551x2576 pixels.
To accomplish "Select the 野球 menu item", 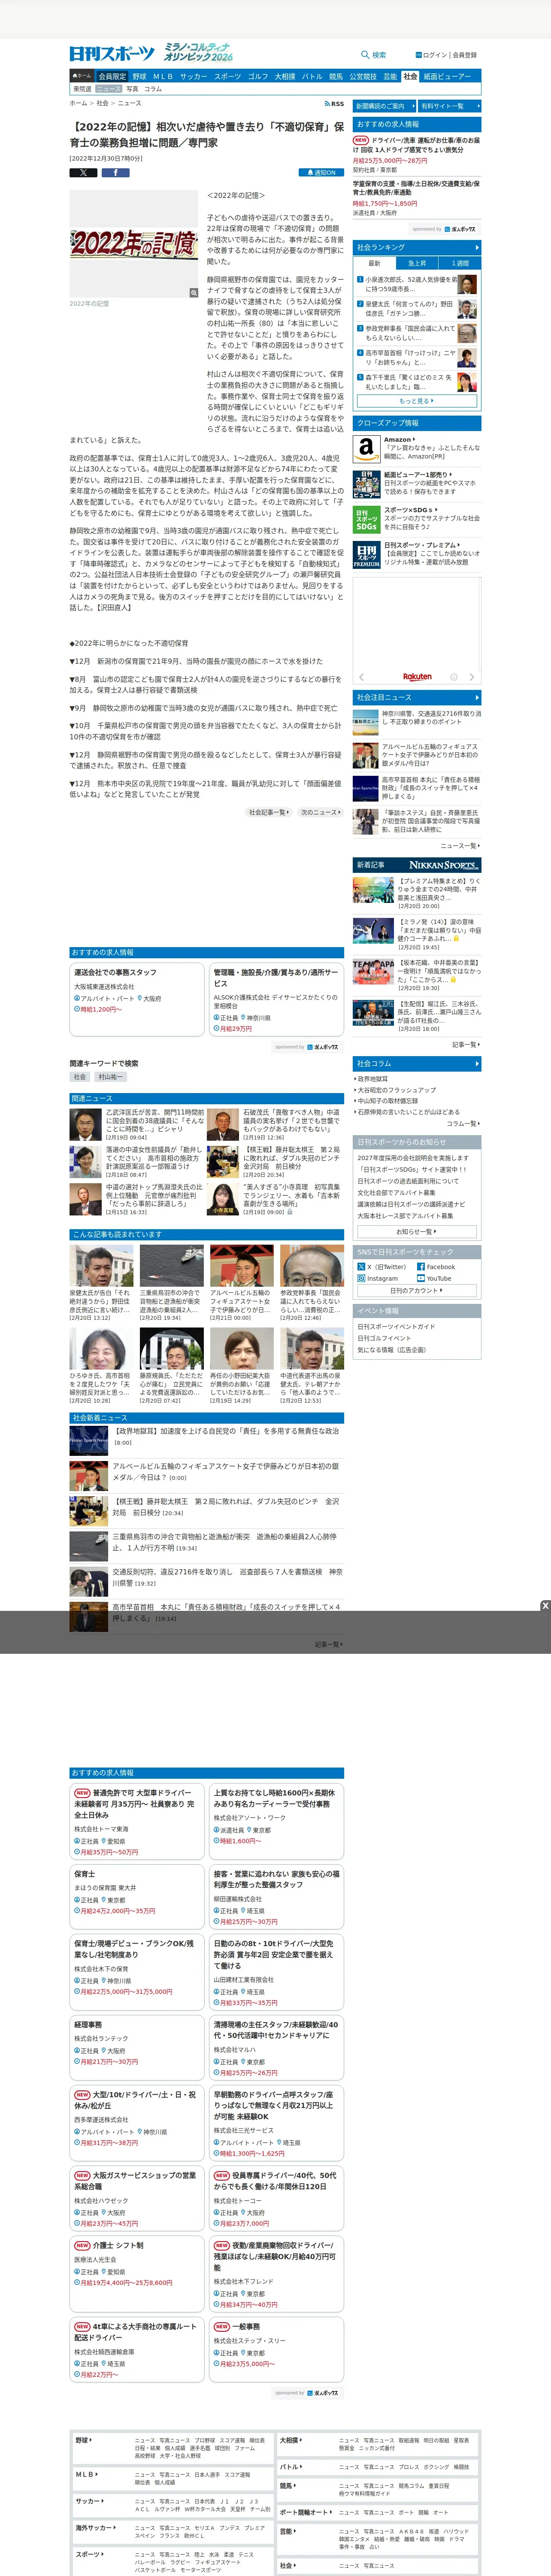I will tap(139, 76).
